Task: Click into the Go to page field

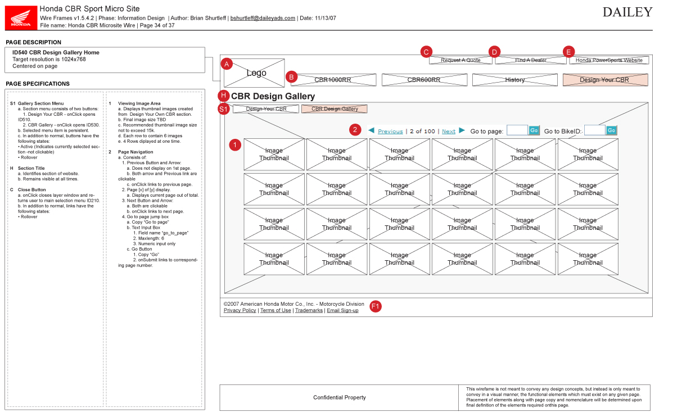Action: pyautogui.click(x=517, y=130)
